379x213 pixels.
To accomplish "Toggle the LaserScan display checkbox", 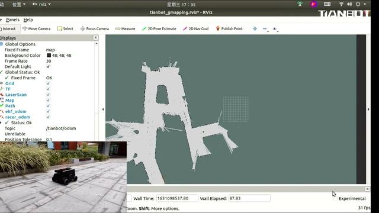I will coord(48,95).
